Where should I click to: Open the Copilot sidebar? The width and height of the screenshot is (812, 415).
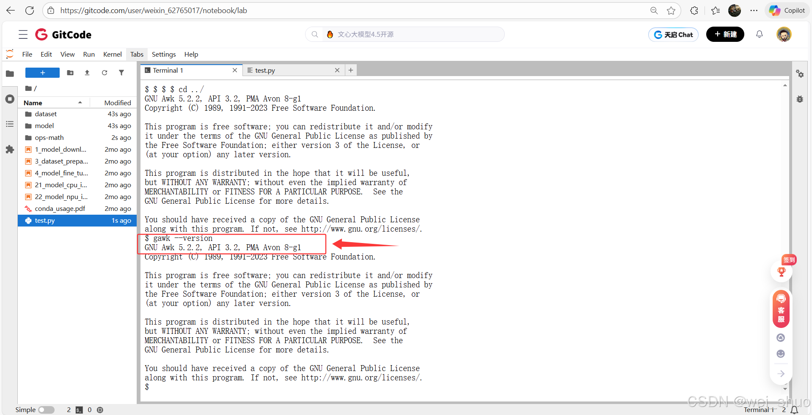[787, 11]
